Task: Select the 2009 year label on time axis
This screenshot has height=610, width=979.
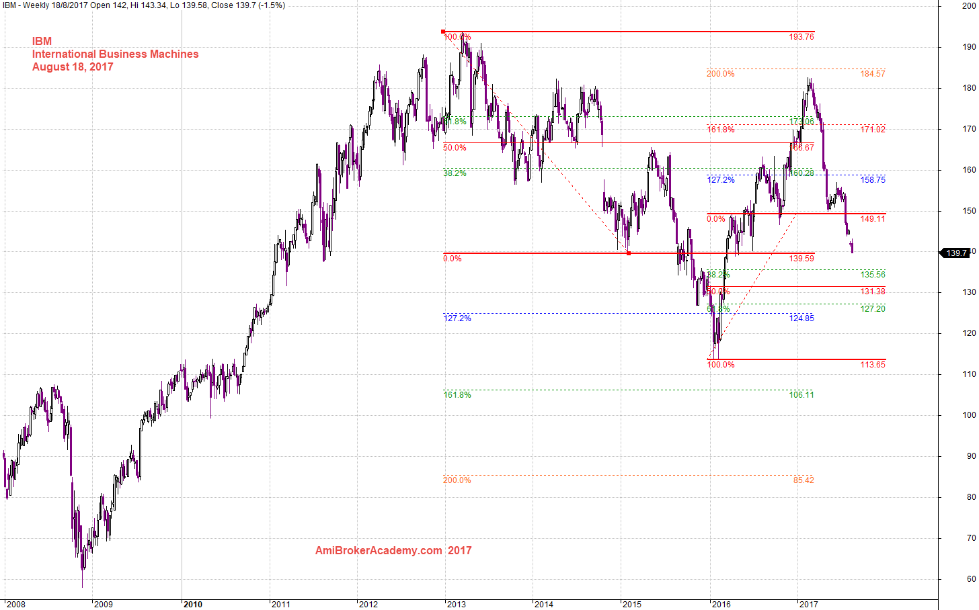Action: tap(104, 605)
